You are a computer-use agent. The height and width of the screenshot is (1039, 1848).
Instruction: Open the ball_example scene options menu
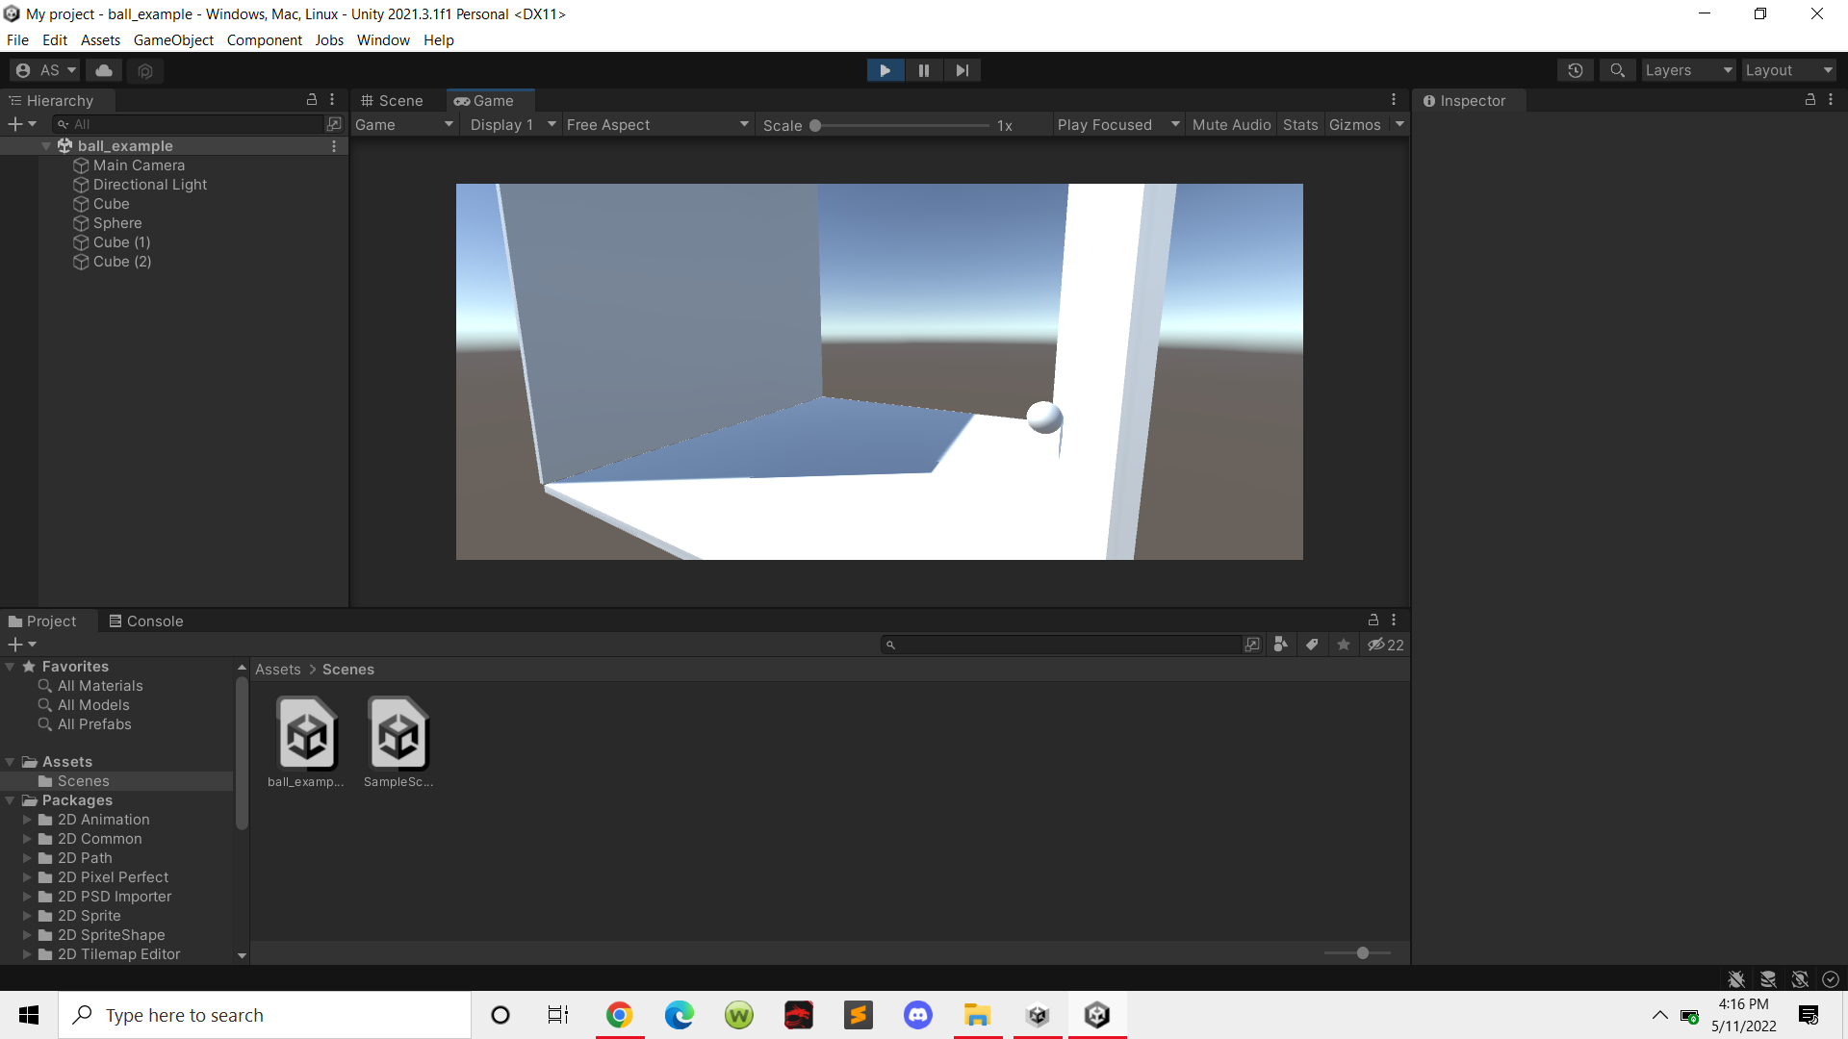(334, 146)
